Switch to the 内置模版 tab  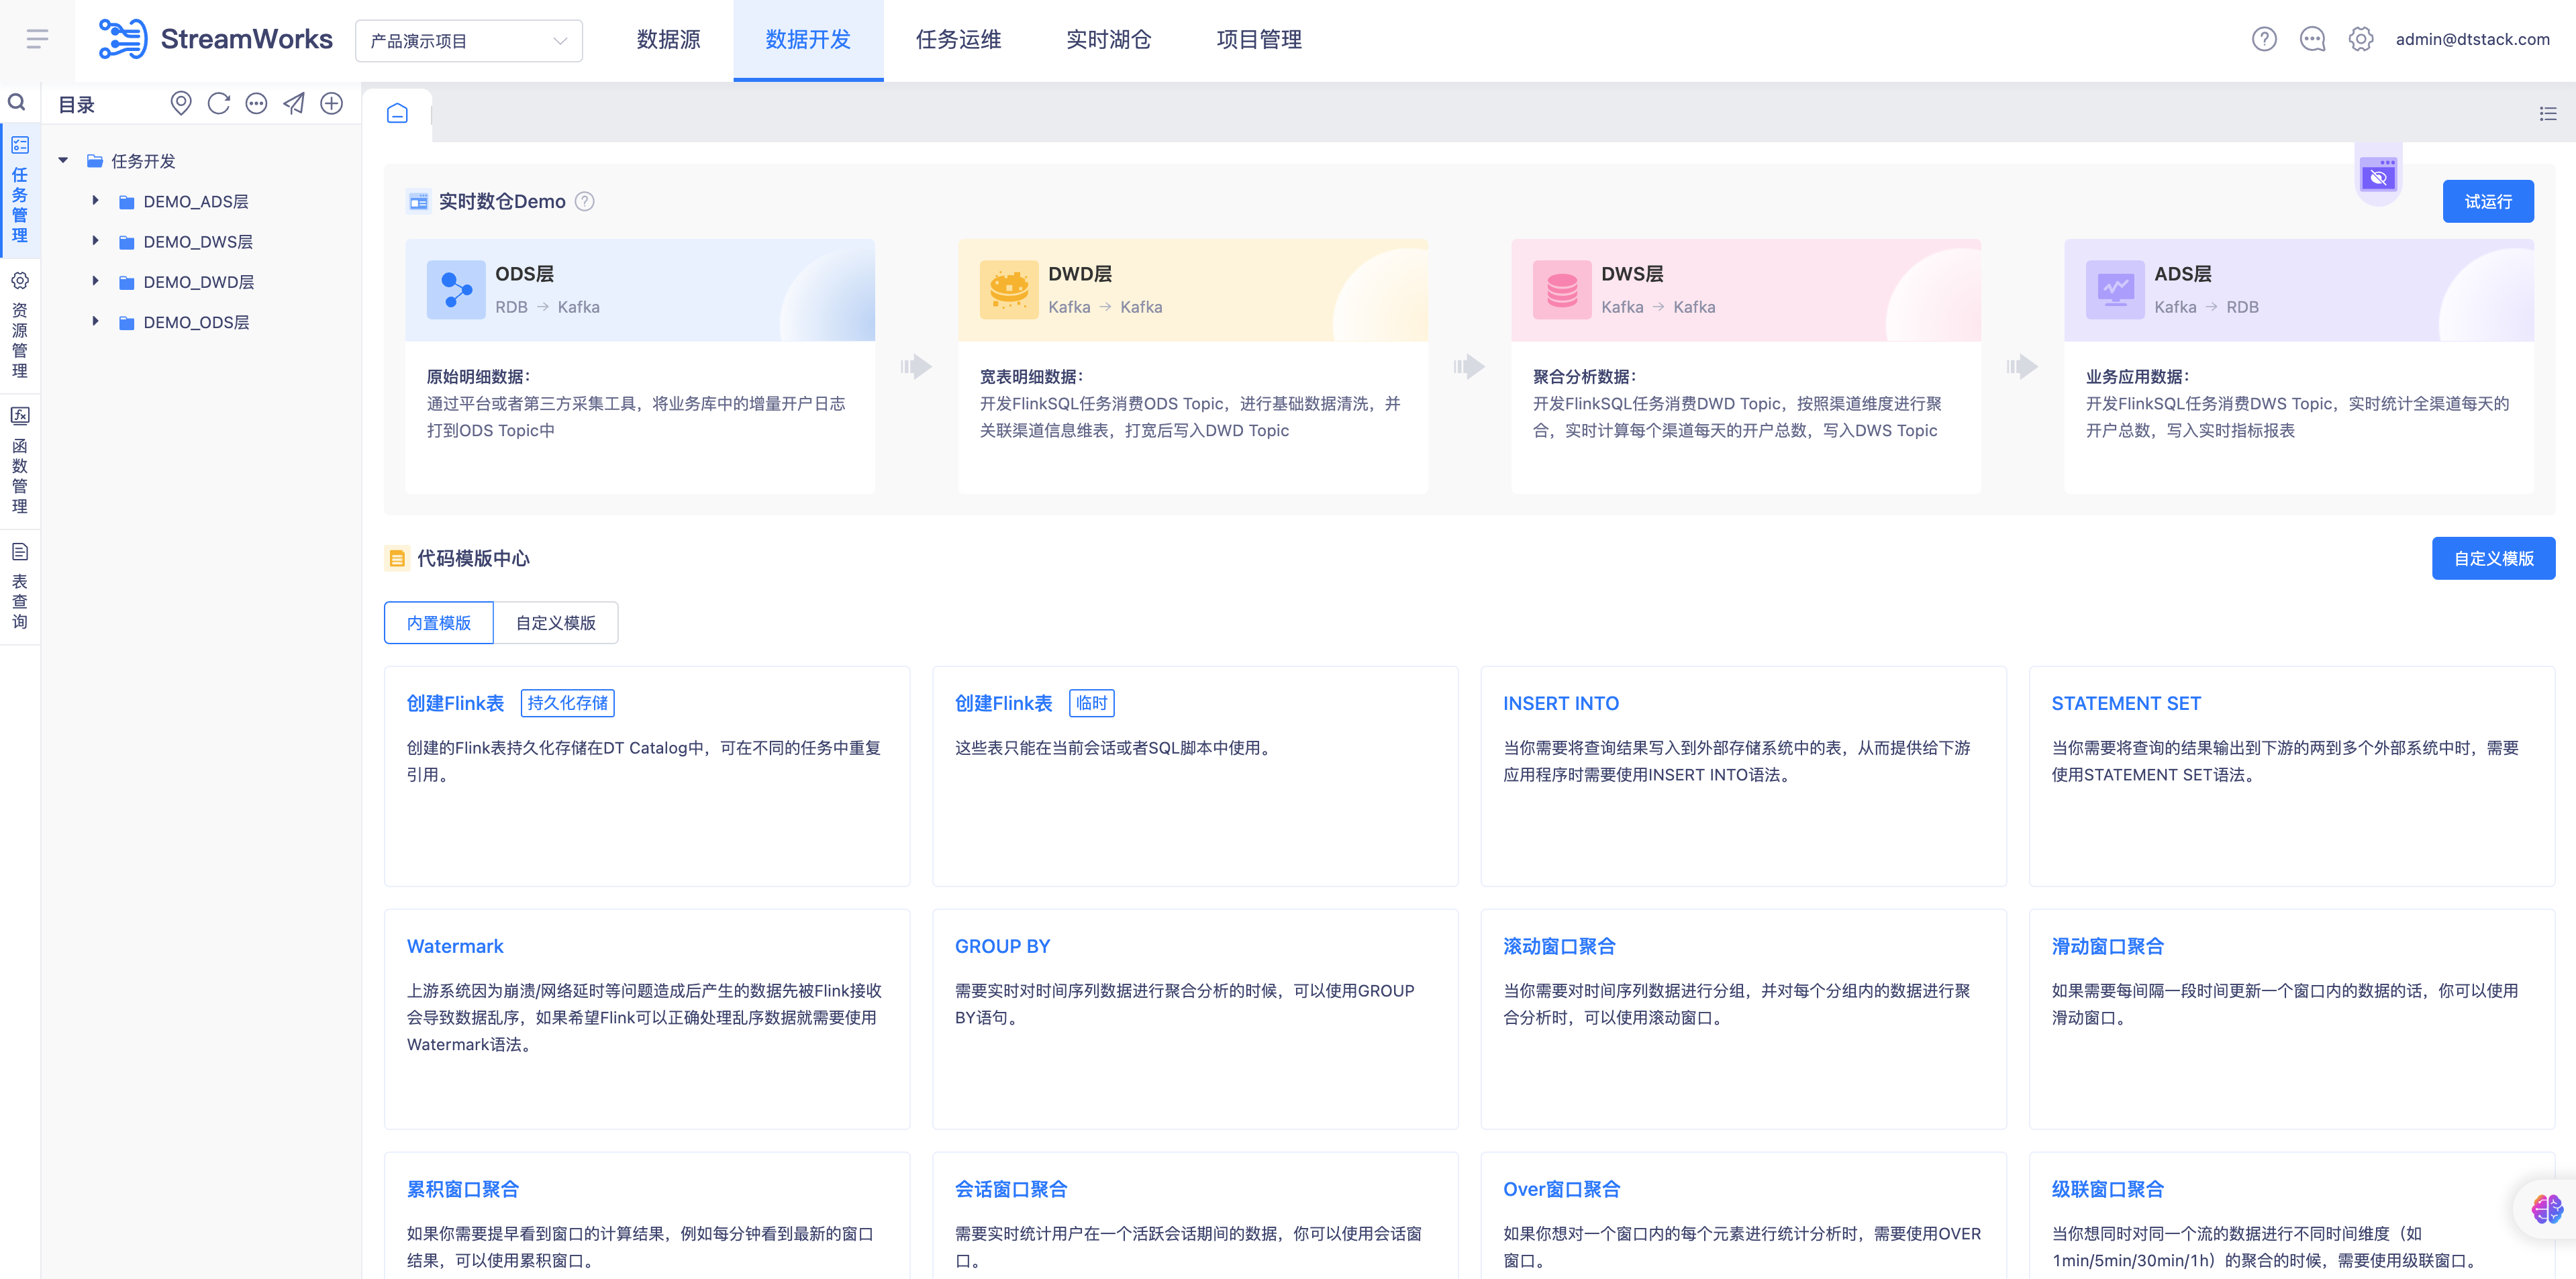pyautogui.click(x=439, y=623)
